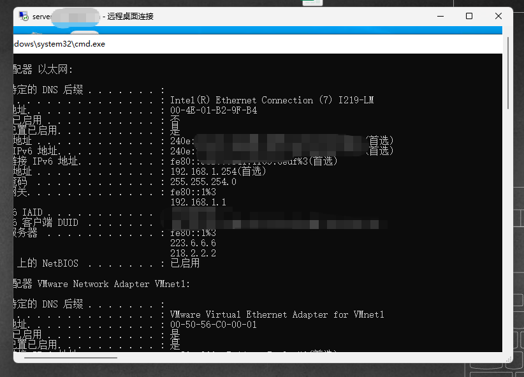Click the 以太网 adapter header line
The height and width of the screenshot is (377, 524).
pos(43,70)
